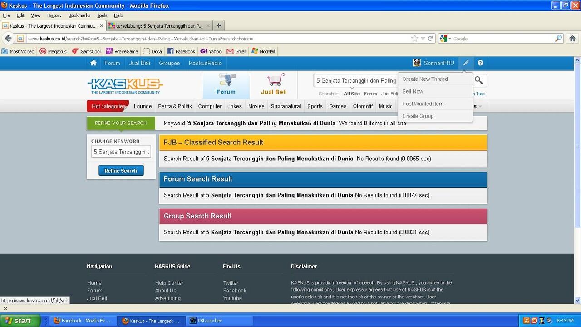Open the Tools menu
This screenshot has height=327, width=581.
click(x=102, y=15)
